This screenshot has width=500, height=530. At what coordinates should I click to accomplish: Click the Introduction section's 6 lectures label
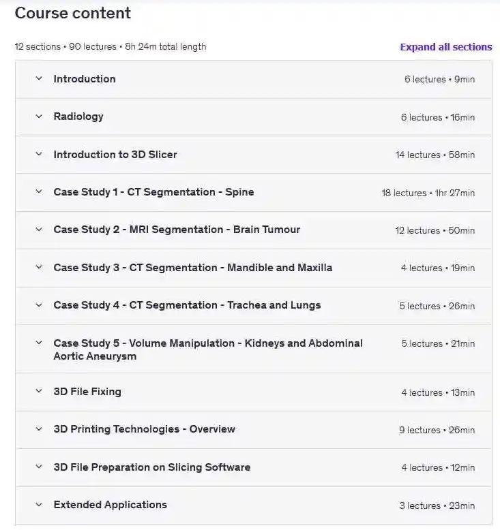click(x=425, y=80)
